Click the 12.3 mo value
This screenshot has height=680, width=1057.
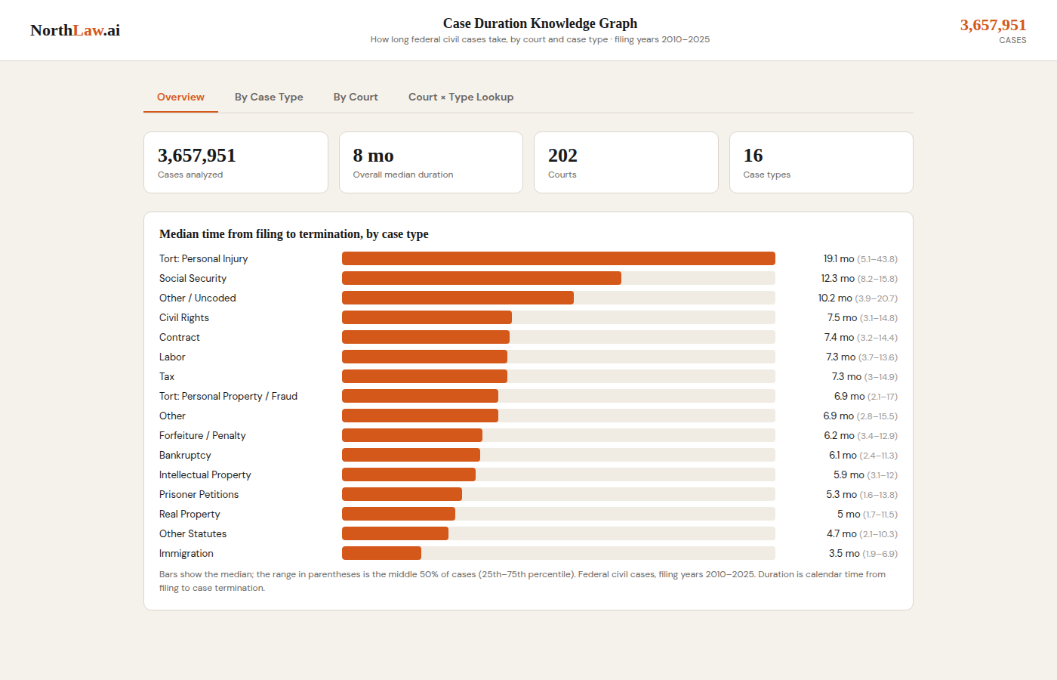point(838,278)
